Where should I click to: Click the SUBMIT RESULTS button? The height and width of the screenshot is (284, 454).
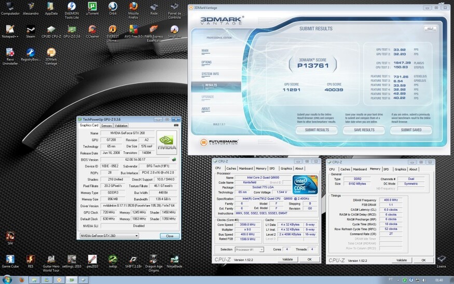pyautogui.click(x=317, y=130)
